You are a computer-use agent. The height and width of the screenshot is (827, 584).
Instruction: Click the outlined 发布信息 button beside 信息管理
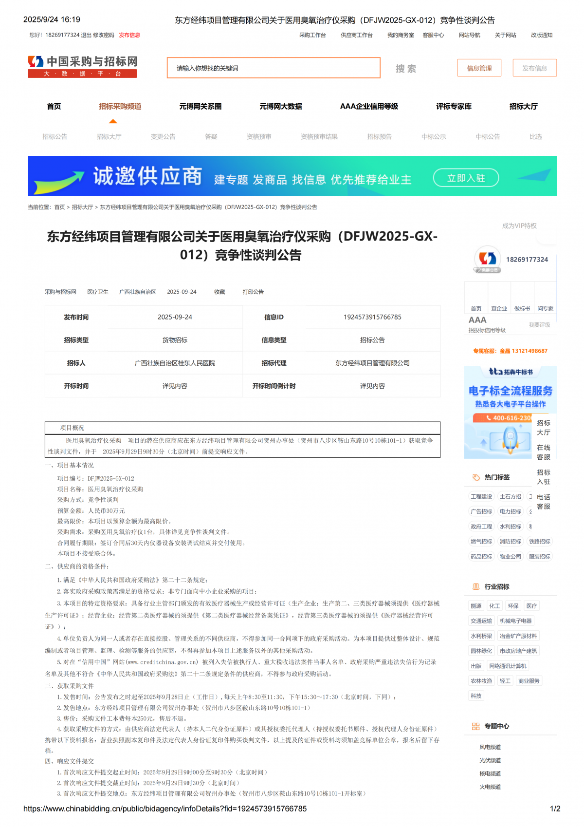point(534,68)
